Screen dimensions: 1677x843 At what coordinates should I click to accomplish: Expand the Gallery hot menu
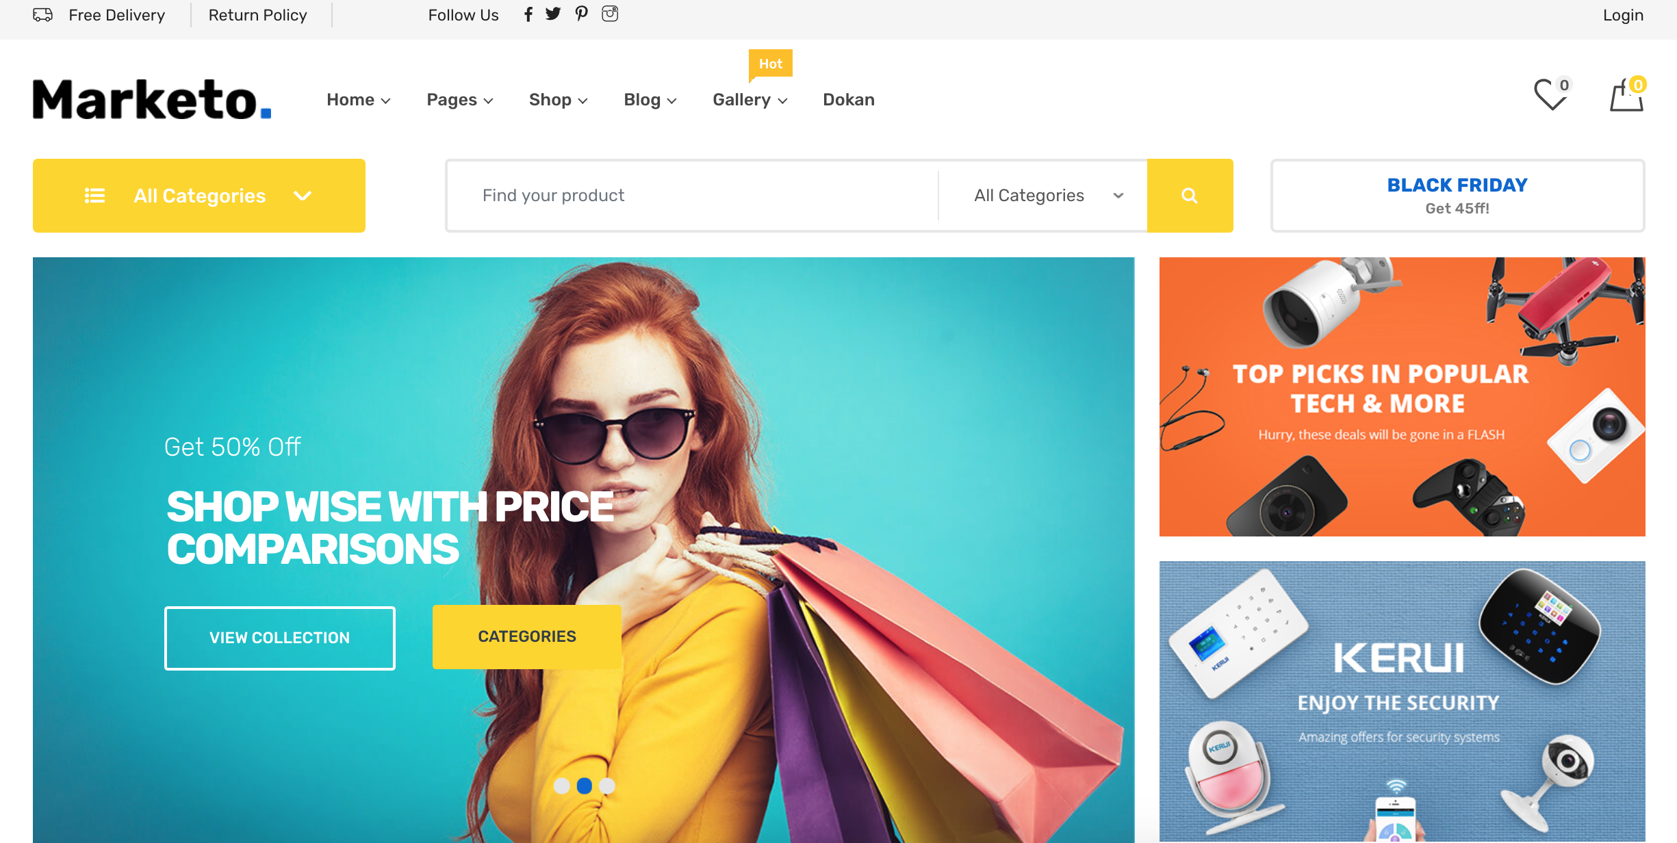750,99
